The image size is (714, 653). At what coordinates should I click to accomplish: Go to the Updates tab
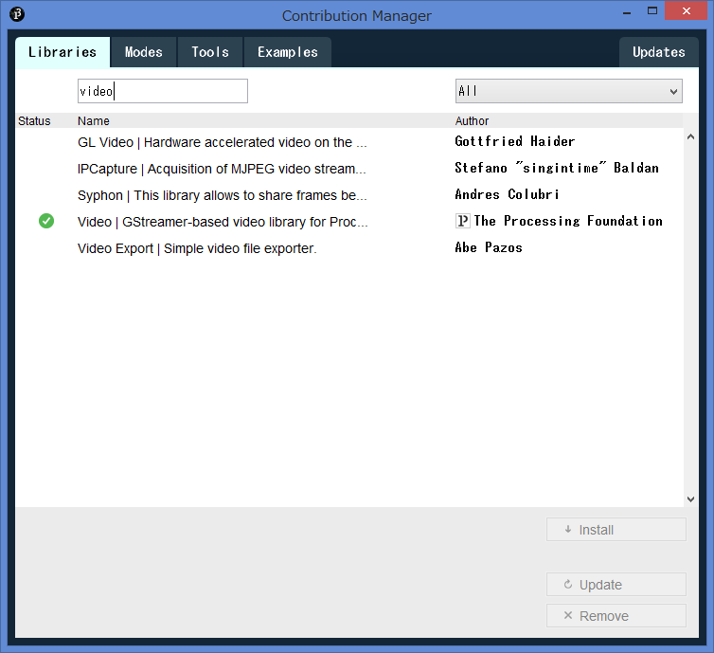659,52
